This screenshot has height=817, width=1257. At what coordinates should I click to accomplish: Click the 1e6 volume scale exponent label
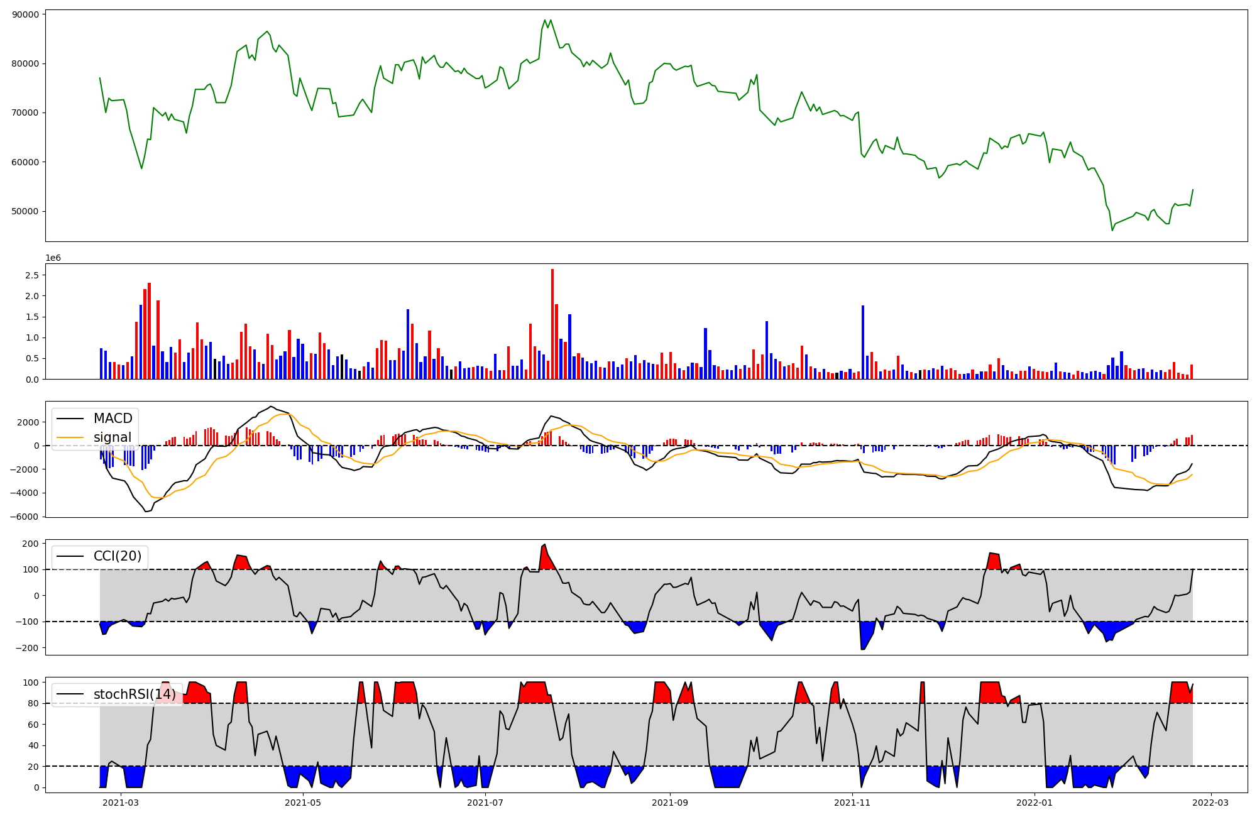[x=53, y=258]
